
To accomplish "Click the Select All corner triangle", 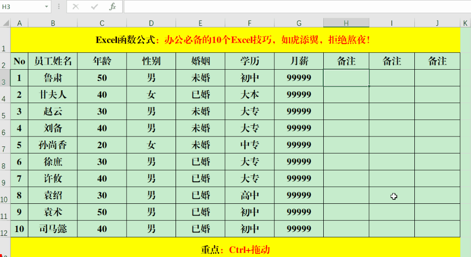I will (5, 23).
